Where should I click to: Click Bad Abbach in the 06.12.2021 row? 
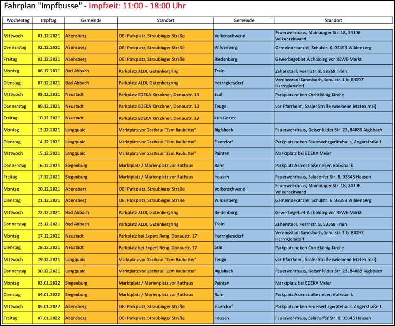(x=77, y=71)
